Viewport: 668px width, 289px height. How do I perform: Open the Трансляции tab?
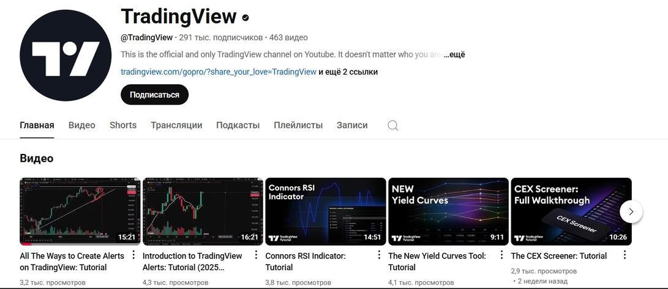[x=176, y=125]
